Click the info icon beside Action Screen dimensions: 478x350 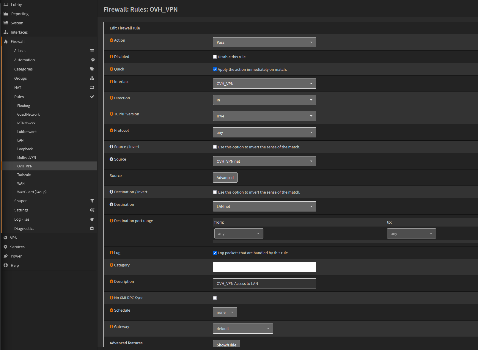click(x=111, y=40)
